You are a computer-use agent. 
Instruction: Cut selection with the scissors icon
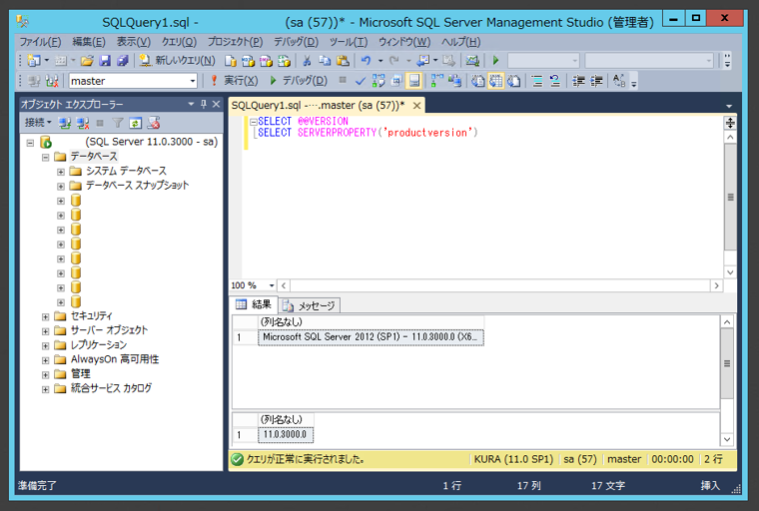click(x=307, y=61)
